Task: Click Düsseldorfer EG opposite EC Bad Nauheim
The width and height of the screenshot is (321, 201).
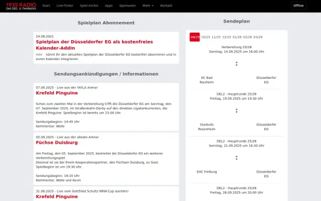Action: click(x=266, y=80)
